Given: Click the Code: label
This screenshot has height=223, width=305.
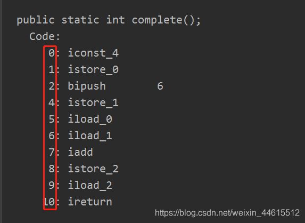Looking at the screenshot, I should 45,36.
